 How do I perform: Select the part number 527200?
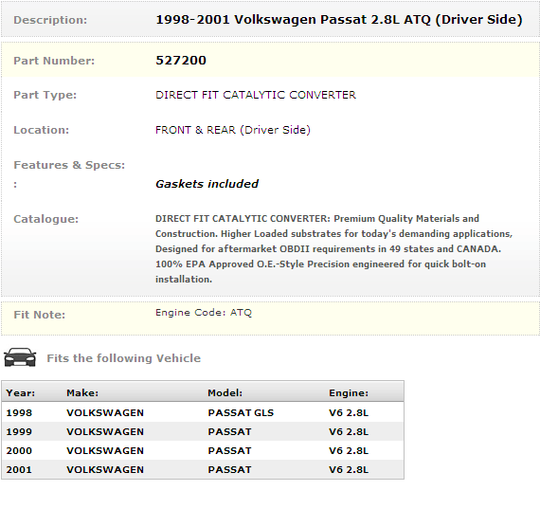[x=181, y=61]
